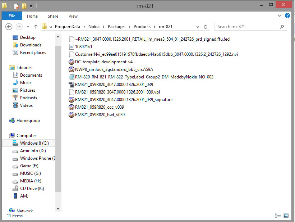Select the TypeLabel_Group2_DM_MadebyNokia file icon
The image size is (295, 222).
pos(72,77)
